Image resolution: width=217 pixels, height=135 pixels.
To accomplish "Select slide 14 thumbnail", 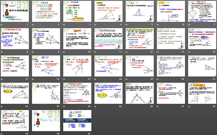I will (201, 39).
